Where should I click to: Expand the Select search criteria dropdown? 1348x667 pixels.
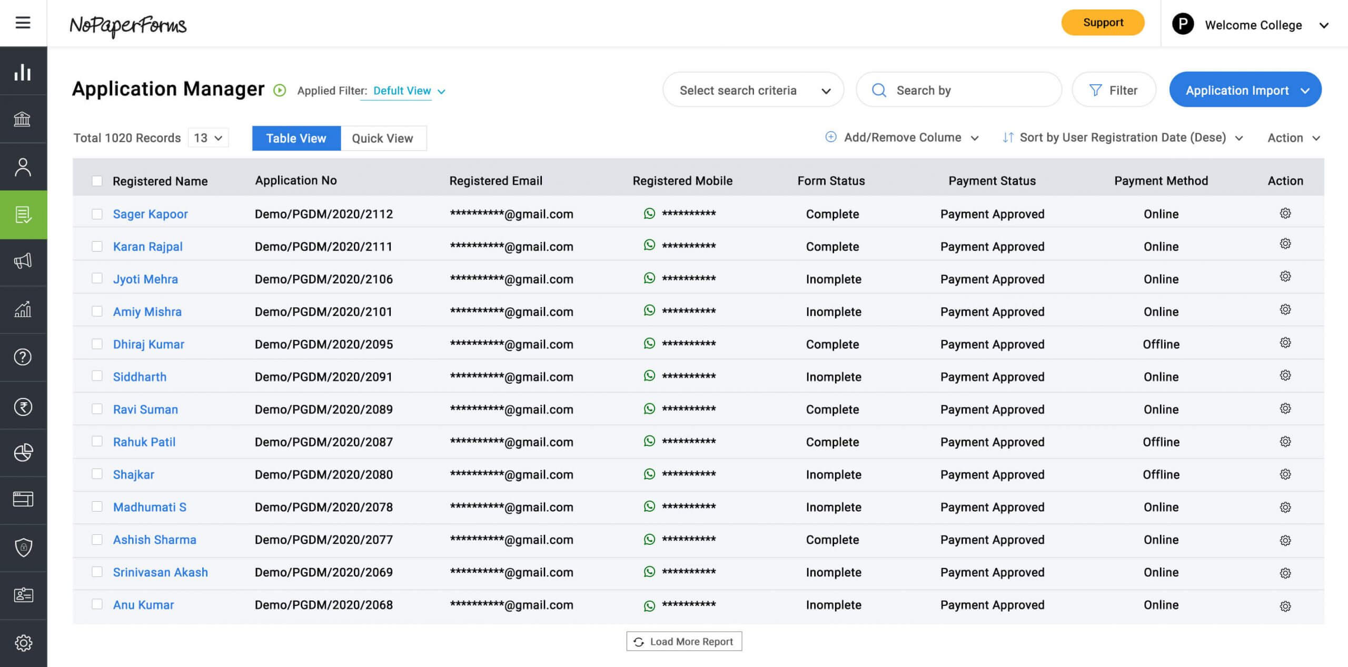coord(753,91)
